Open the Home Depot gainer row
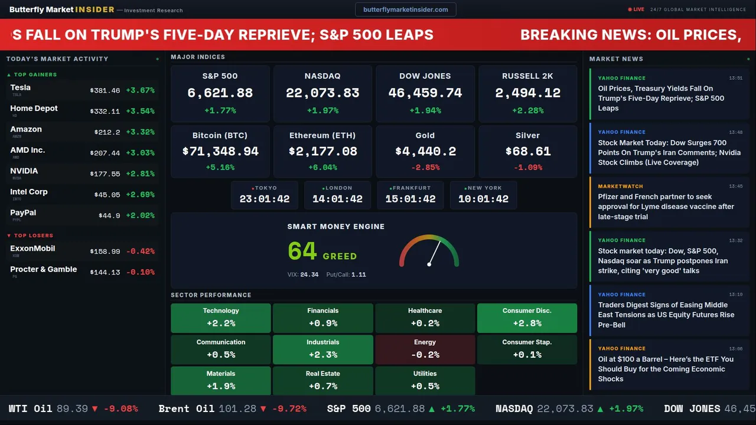The height and width of the screenshot is (425, 756). click(82, 111)
